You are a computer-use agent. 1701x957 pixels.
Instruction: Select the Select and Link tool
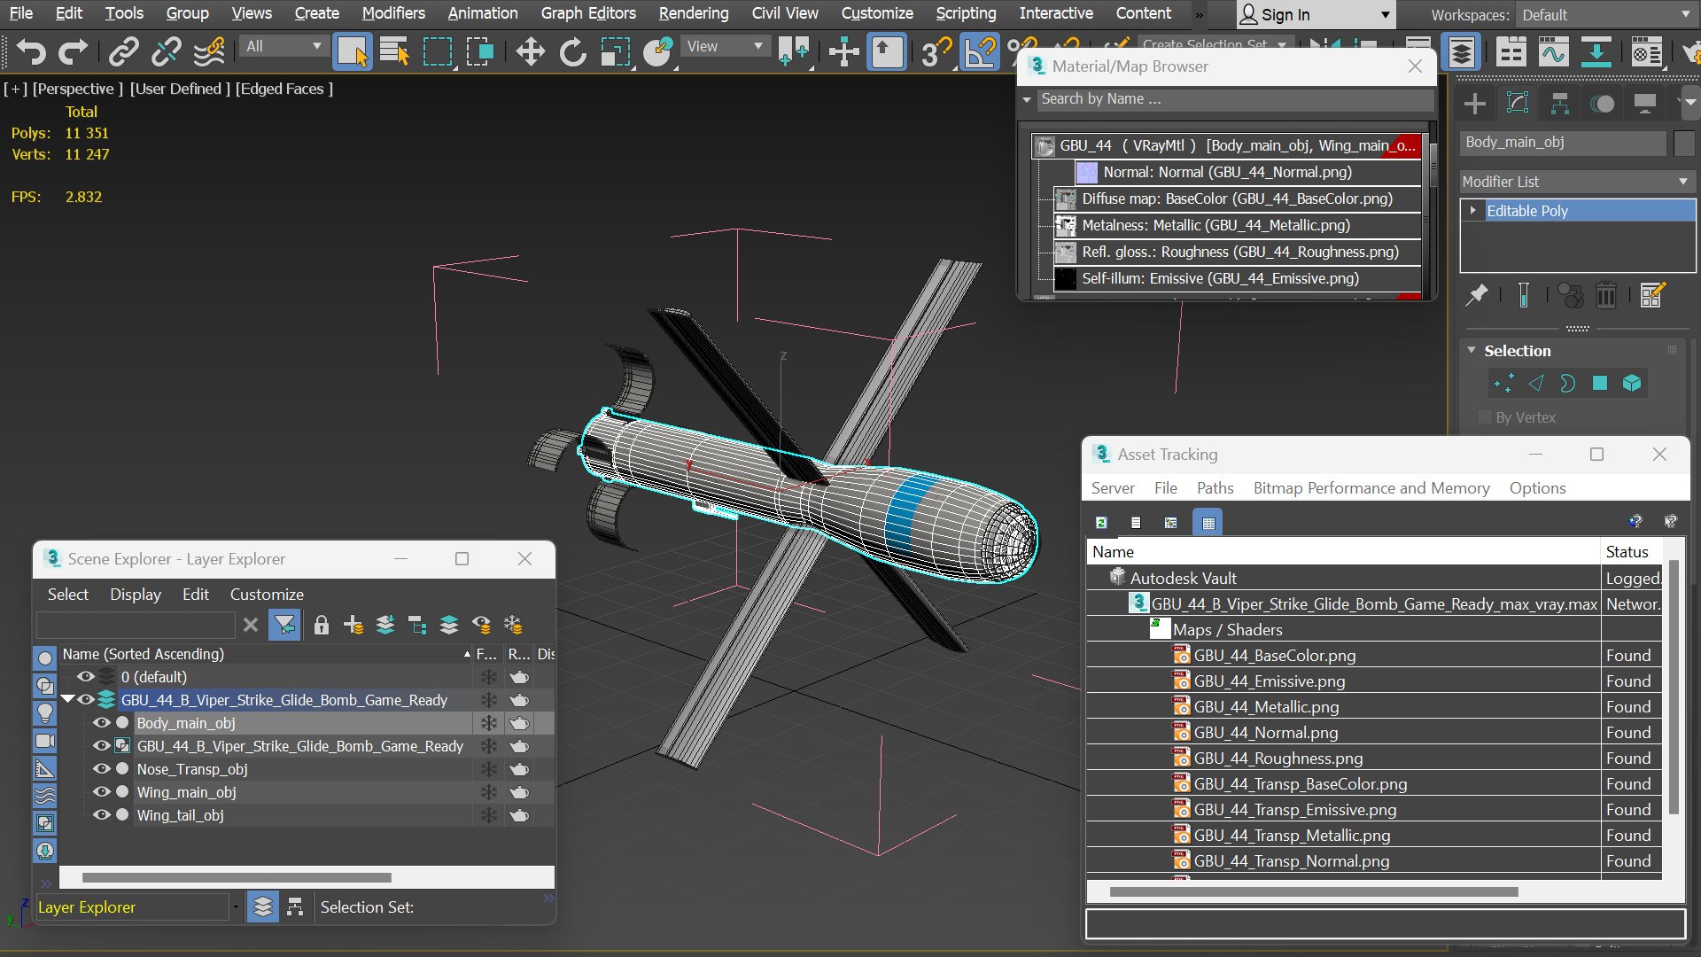124,51
